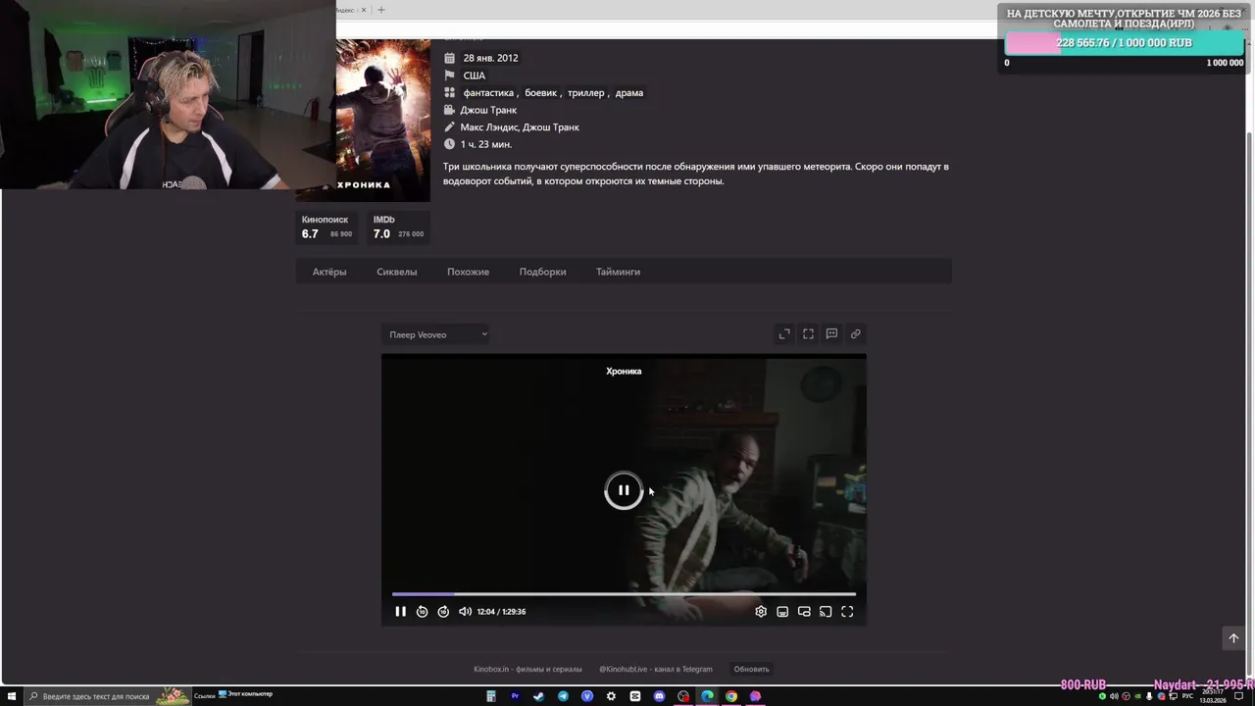1255x706 pixels.
Task: Switch to Google Chrome on the taskbar
Action: (x=731, y=696)
